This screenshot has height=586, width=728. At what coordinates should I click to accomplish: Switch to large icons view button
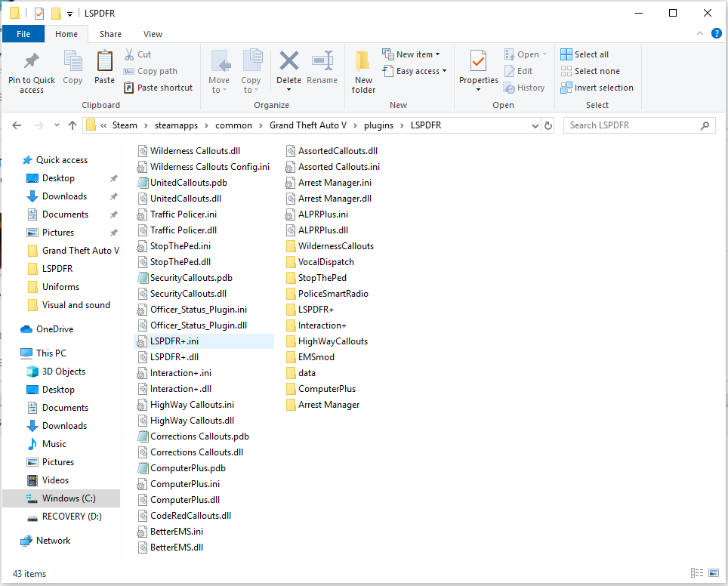(x=714, y=573)
